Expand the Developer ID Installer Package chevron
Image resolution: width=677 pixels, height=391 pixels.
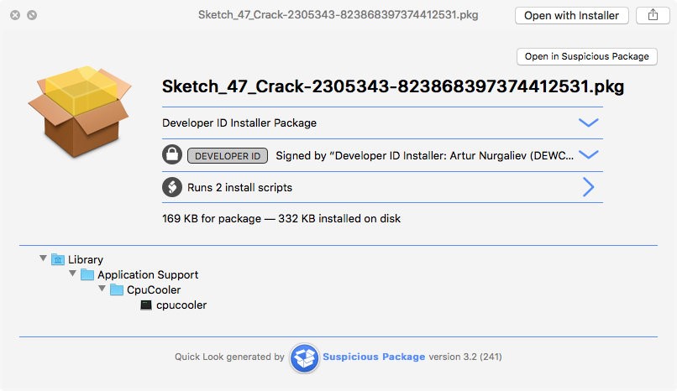589,123
